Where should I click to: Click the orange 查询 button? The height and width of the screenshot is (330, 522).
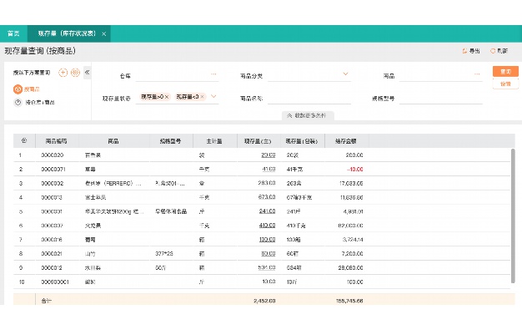pos(505,71)
